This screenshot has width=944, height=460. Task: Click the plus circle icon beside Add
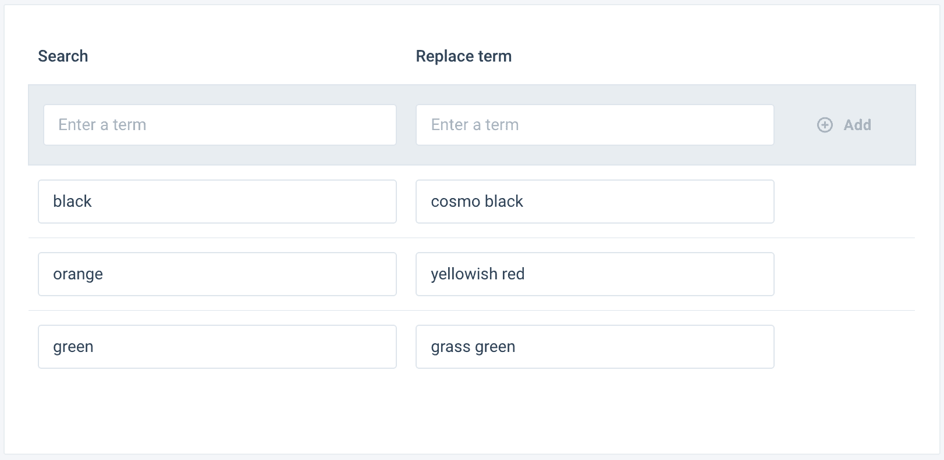[825, 125]
